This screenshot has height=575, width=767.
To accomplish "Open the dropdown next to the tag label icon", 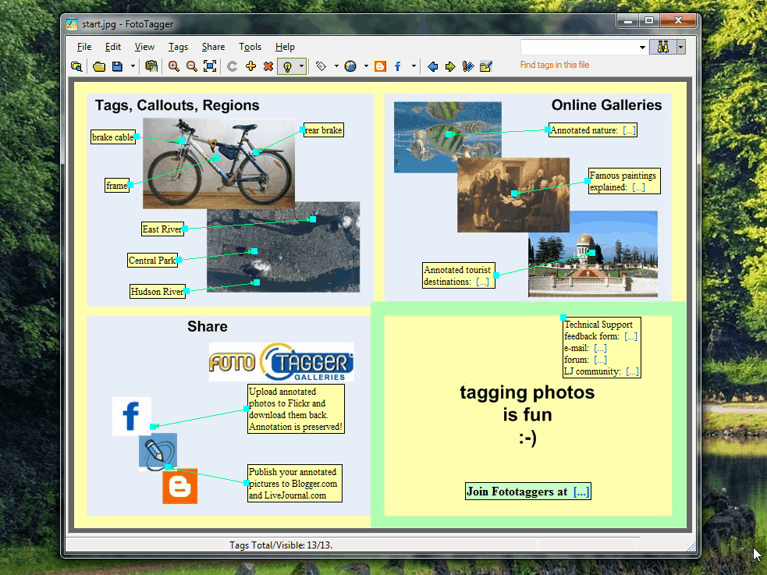I will pyautogui.click(x=336, y=66).
